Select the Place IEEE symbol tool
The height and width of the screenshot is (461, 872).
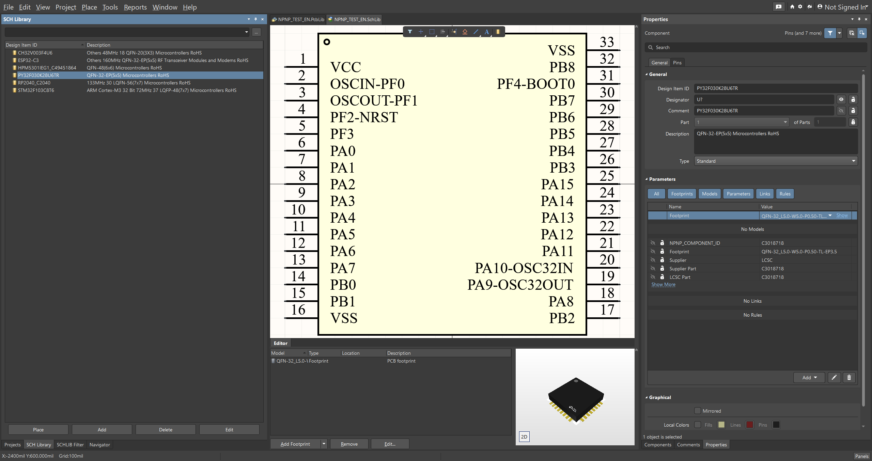tap(465, 32)
